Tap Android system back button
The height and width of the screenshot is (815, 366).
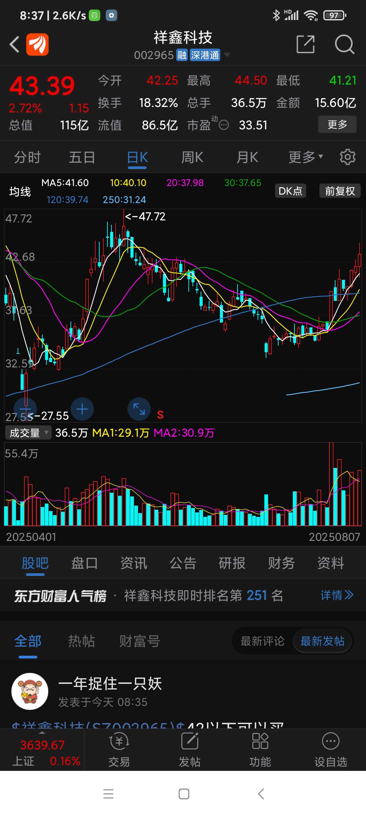point(261,794)
